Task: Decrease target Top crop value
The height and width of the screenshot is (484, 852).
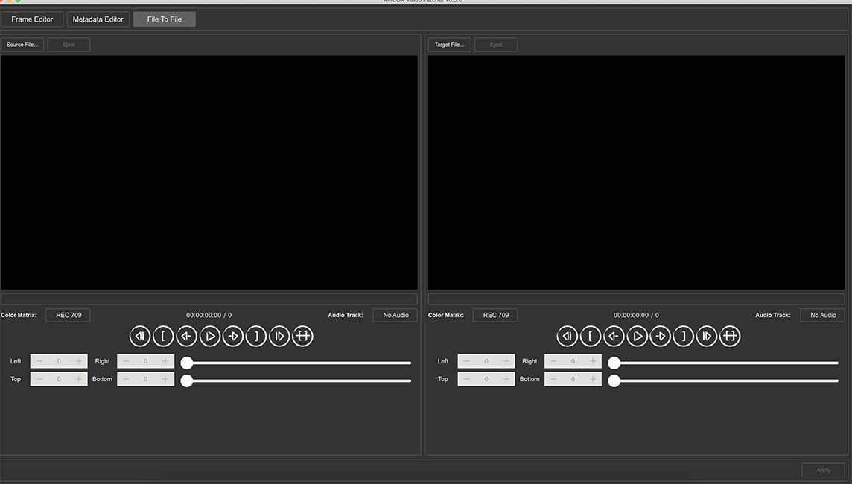Action: (466, 379)
